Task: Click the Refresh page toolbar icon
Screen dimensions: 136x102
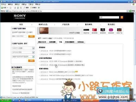Action: pos(18,8)
